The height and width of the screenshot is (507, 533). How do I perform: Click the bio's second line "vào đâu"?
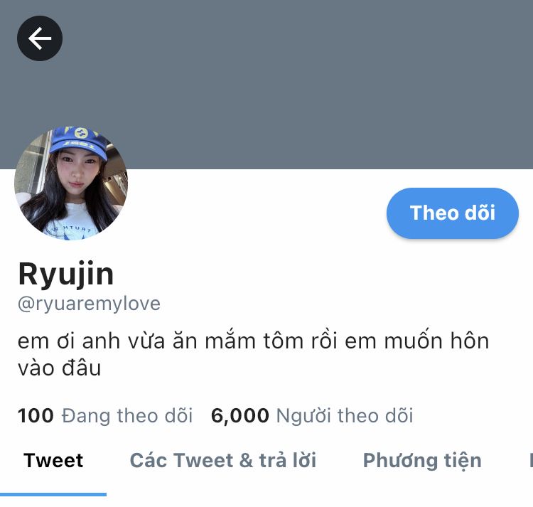coord(60,368)
